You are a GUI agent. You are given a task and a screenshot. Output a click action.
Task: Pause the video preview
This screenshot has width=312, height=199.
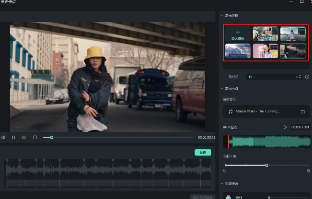13,138
